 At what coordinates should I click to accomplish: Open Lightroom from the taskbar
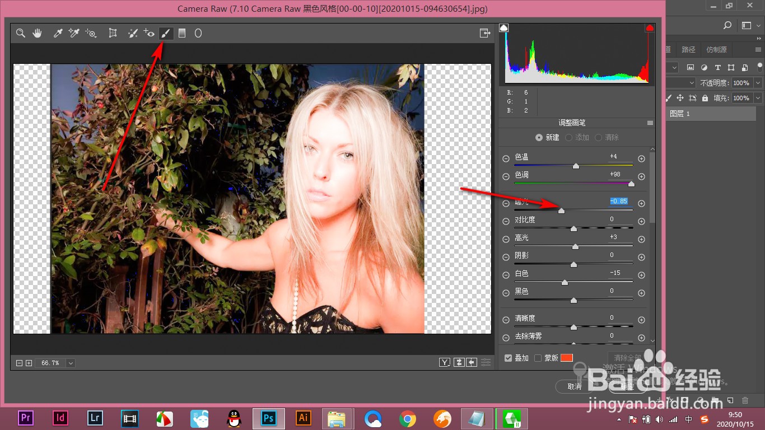[95, 418]
